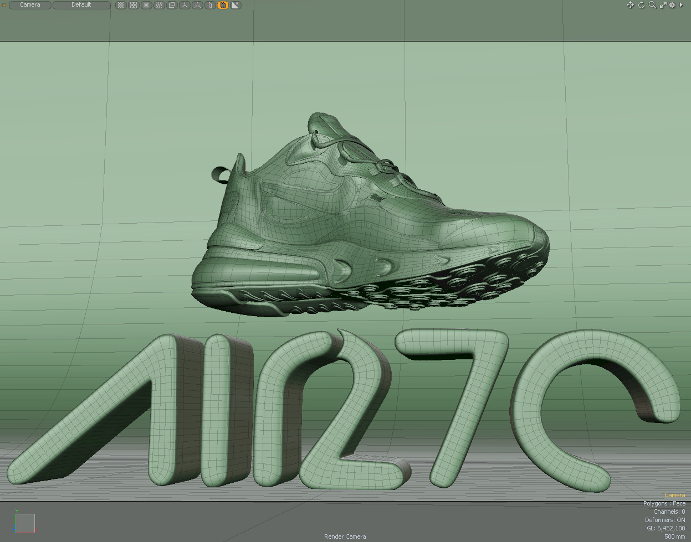Click the Deformers: ON status text
The width and height of the screenshot is (691, 542).
pyautogui.click(x=665, y=520)
